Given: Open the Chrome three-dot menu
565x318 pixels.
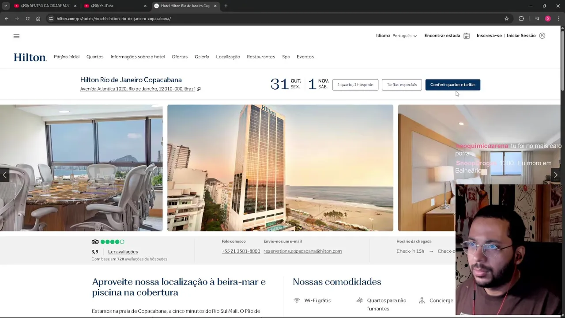Looking at the screenshot, I should point(558,19).
